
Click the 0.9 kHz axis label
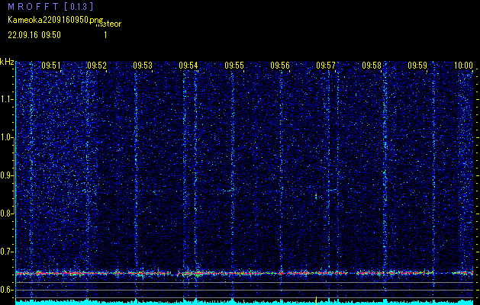[x=7, y=175]
